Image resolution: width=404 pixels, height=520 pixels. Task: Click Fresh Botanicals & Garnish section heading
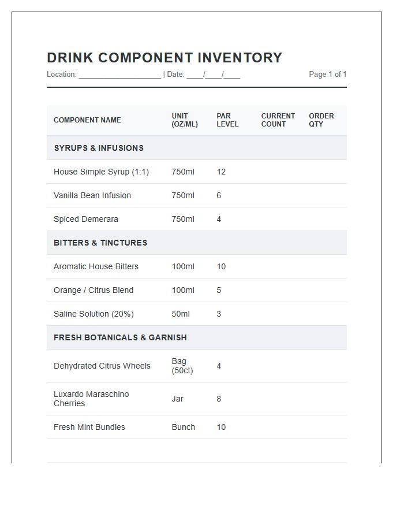pyautogui.click(x=120, y=337)
